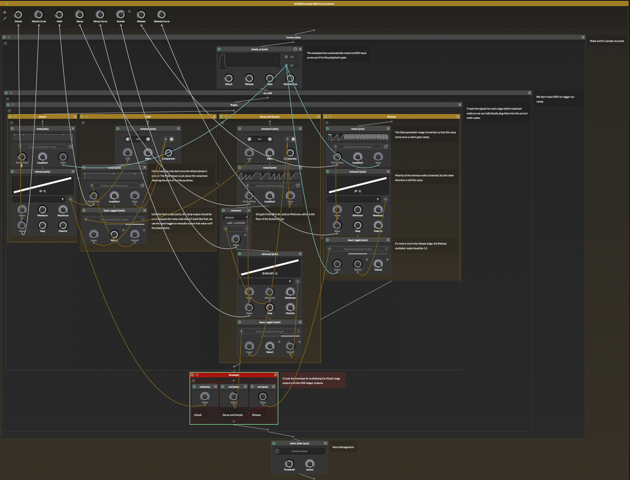Image resolution: width=630 pixels, height=480 pixels.
Task: Click the Voice Management comment label
Action: 343,447
